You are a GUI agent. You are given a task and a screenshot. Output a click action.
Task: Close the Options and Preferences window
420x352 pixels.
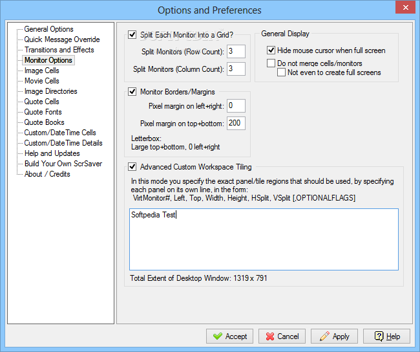point(405,7)
